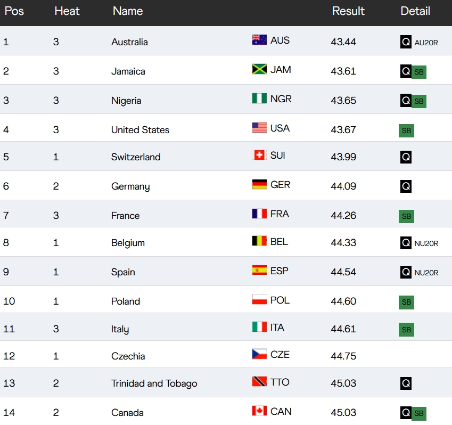Open the Nigeria team name link
This screenshot has width=452, height=425.
[x=126, y=101]
